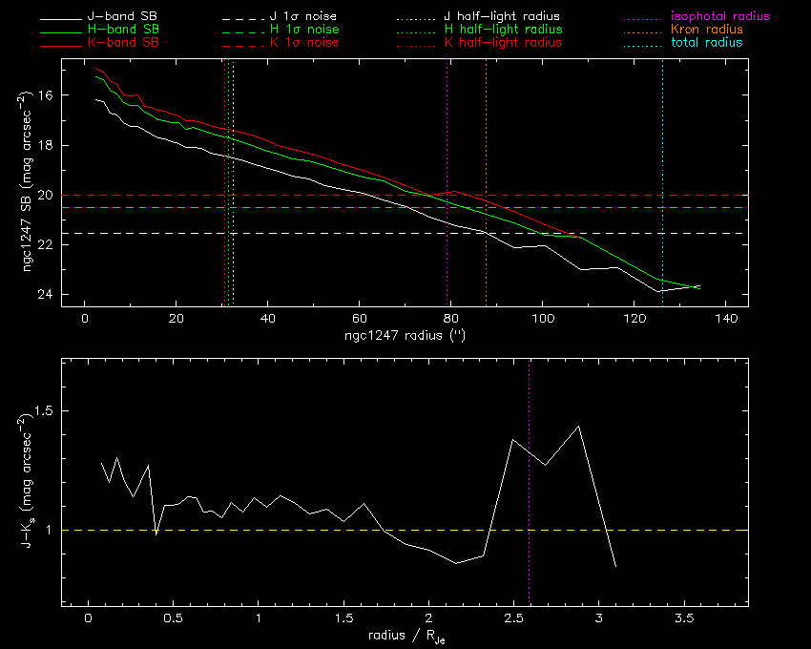Click the orange Kron radius vertical line

point(486,182)
